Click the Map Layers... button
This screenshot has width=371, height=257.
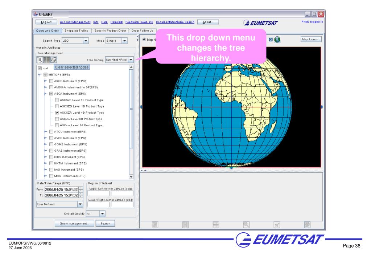(x=311, y=39)
